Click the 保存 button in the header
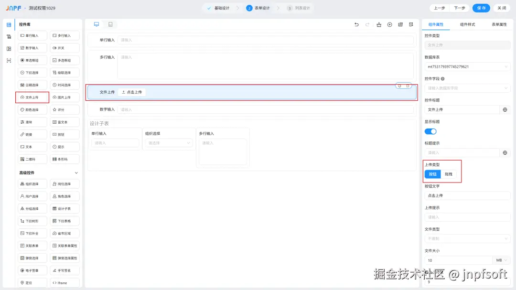 pos(481,8)
